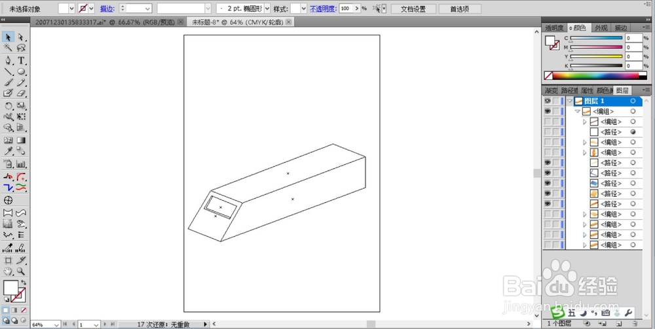Select the Paintbrush tool

coord(8,82)
